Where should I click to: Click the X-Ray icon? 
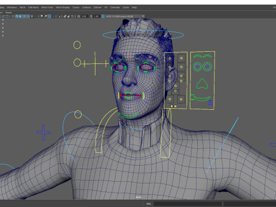64,16
